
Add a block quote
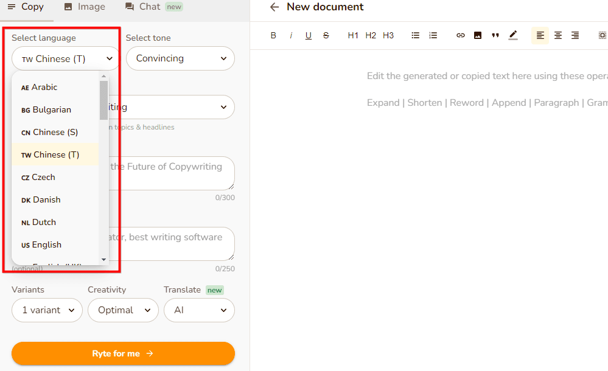point(495,35)
